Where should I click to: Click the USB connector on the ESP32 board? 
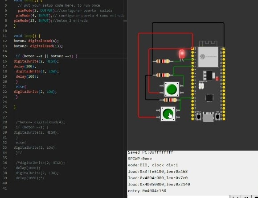(208, 117)
